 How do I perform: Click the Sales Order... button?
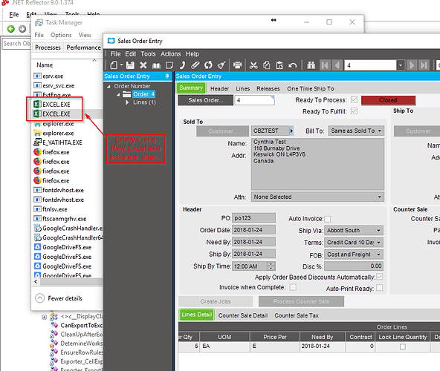[206, 100]
